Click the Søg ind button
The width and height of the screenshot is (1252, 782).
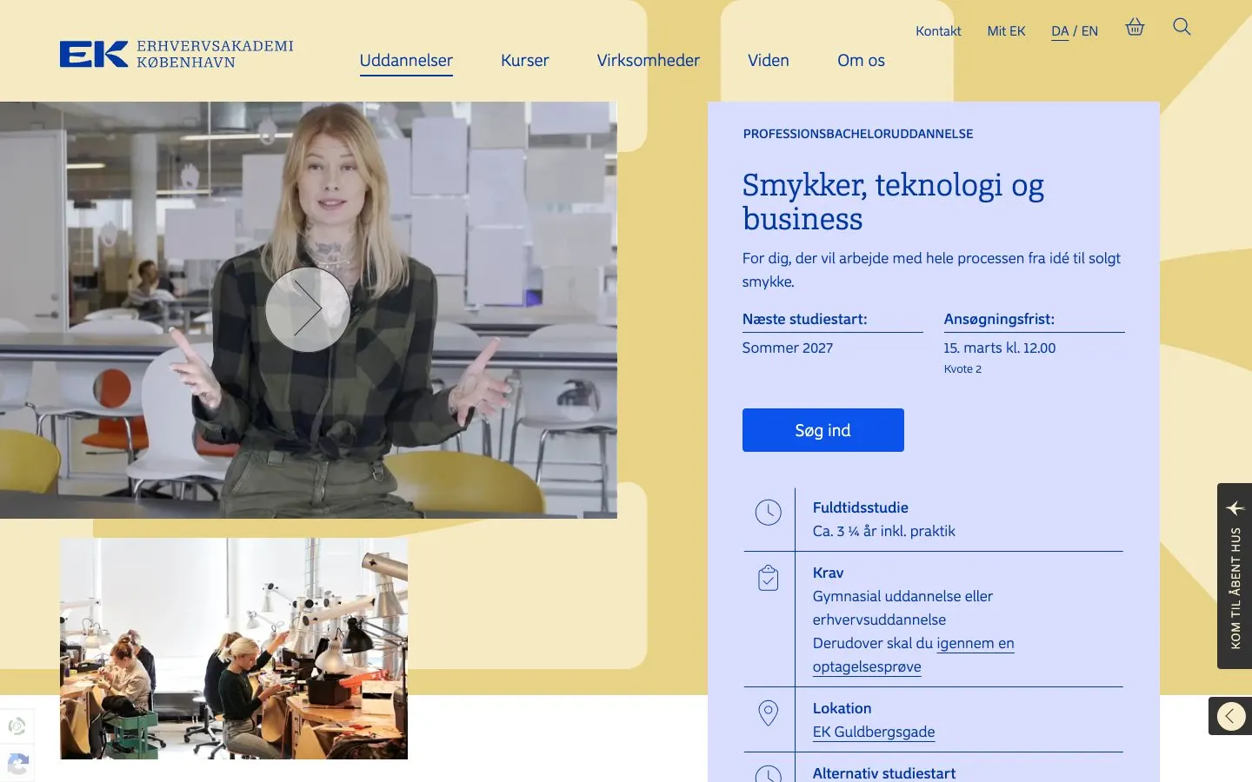[823, 430]
